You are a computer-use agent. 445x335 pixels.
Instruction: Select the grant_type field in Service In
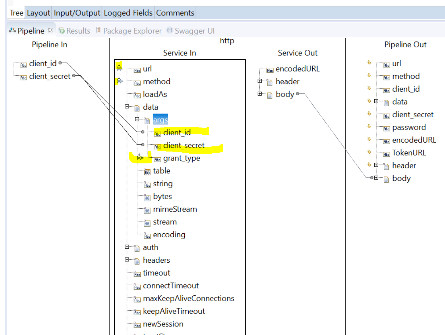[181, 158]
